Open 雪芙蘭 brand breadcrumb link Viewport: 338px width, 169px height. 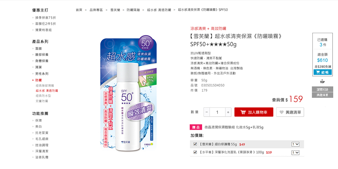point(115,10)
